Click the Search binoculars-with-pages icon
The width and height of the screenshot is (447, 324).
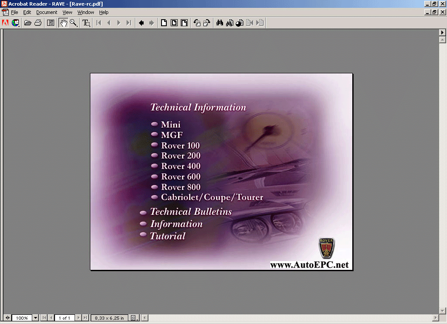coord(230,23)
